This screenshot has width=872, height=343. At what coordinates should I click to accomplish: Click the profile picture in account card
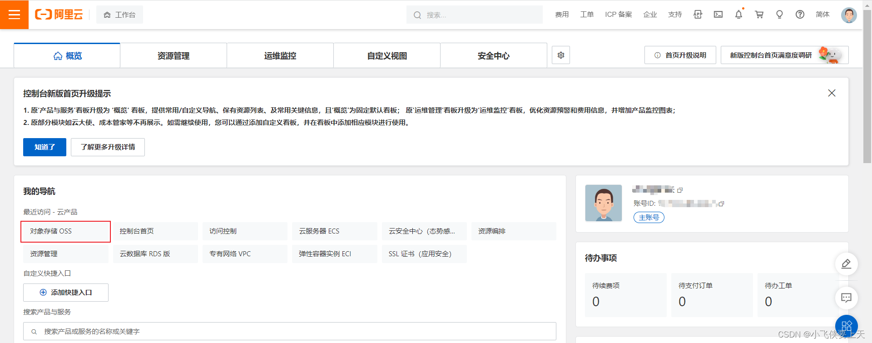604,203
